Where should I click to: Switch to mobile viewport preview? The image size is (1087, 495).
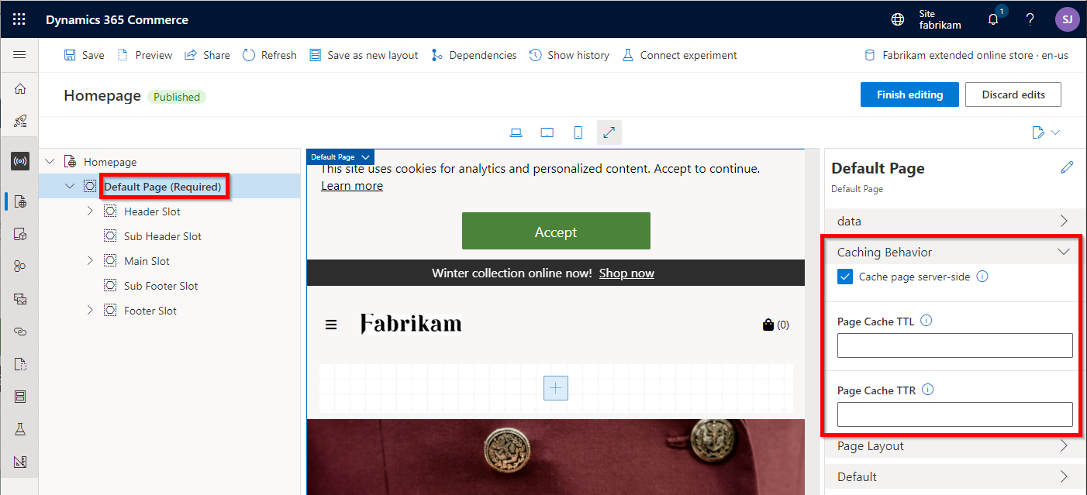(578, 132)
